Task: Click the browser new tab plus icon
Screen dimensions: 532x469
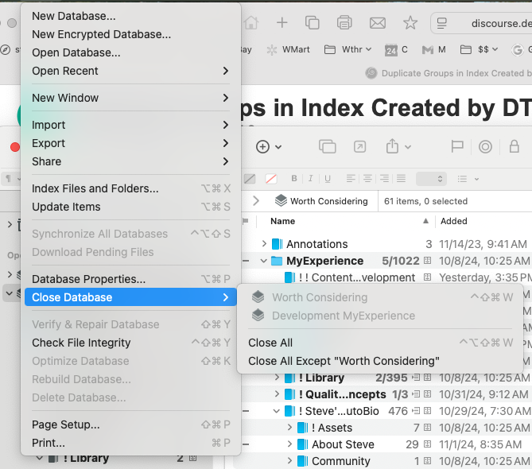Action: [282, 22]
